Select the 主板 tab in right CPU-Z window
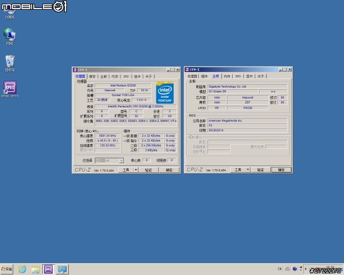Image resolution: width=344 pixels, height=275 pixels. point(216,76)
